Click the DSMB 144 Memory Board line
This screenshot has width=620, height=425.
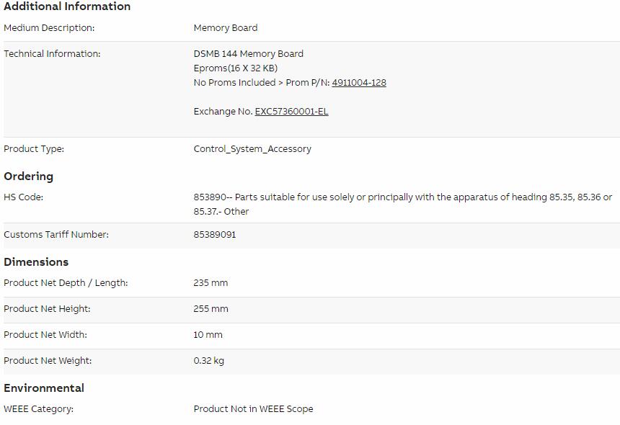tap(248, 54)
